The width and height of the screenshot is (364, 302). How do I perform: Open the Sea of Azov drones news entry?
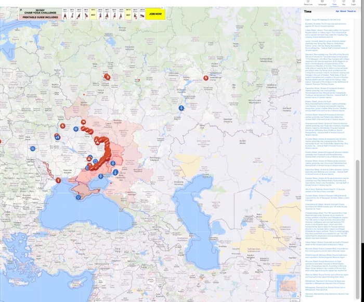[325, 190]
